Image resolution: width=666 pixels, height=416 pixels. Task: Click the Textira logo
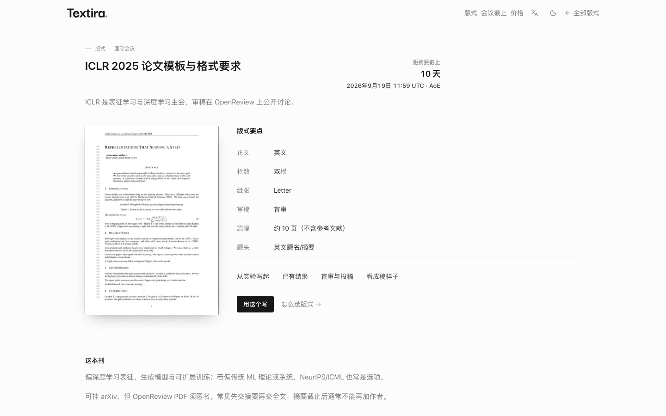pyautogui.click(x=87, y=13)
